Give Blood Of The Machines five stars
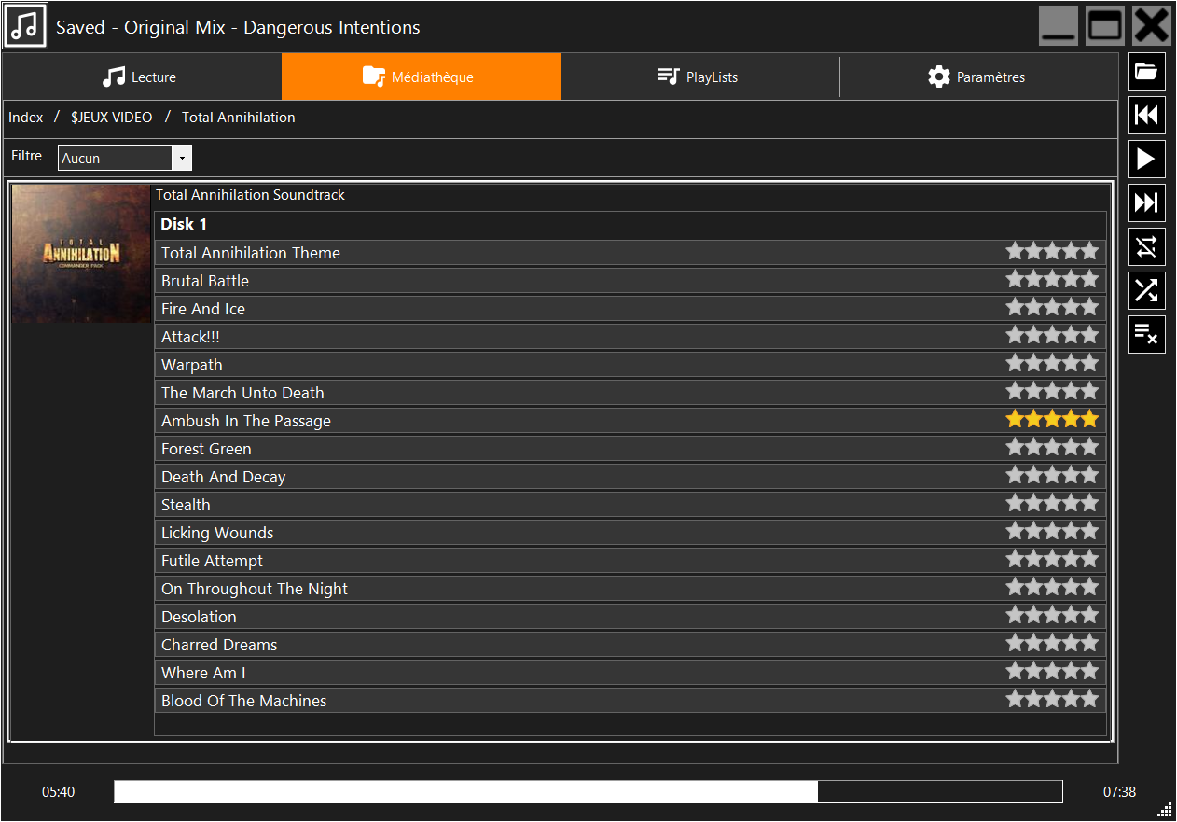This screenshot has height=822, width=1177. [1089, 699]
